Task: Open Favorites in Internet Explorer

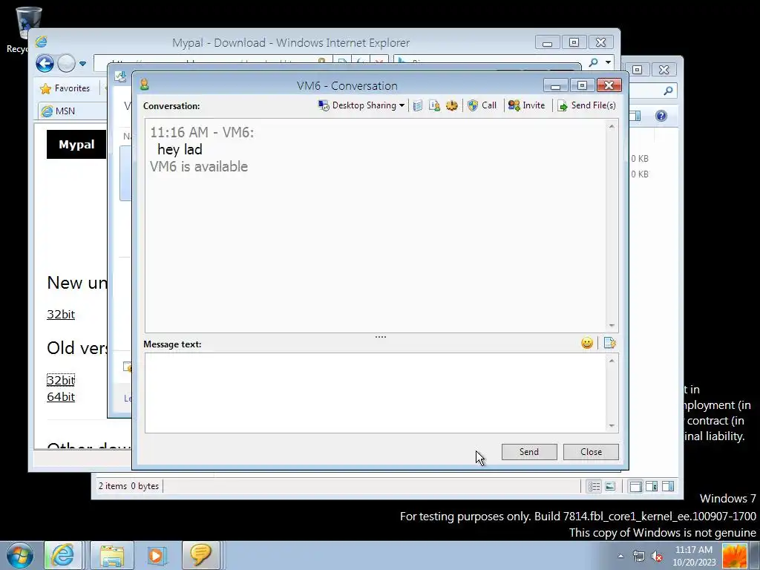Action: point(65,88)
